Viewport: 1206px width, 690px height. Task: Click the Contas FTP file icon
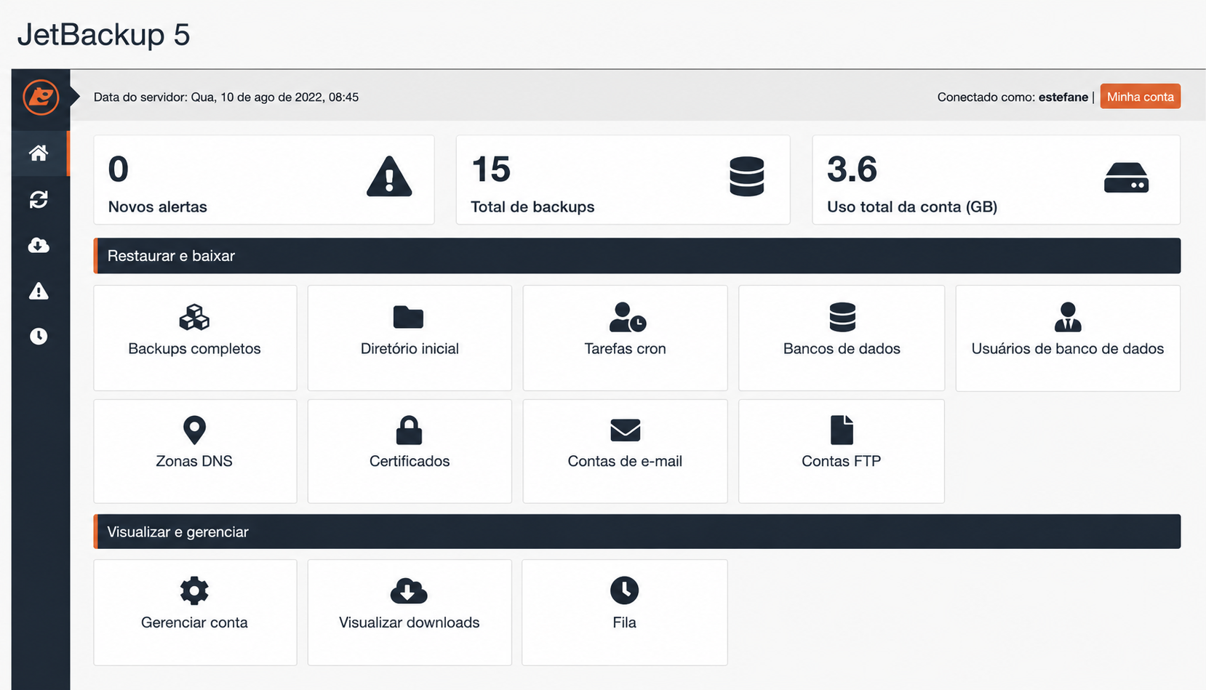(842, 430)
